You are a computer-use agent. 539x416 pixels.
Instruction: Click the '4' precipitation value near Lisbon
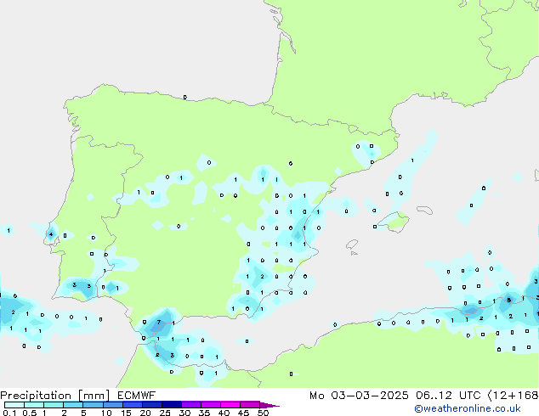coord(51,234)
